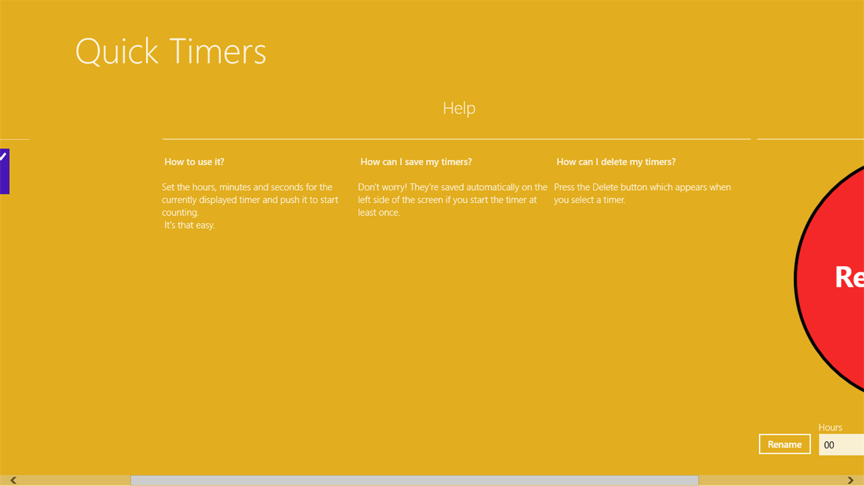Collapse the Help section heading
The width and height of the screenshot is (864, 486).
click(458, 107)
